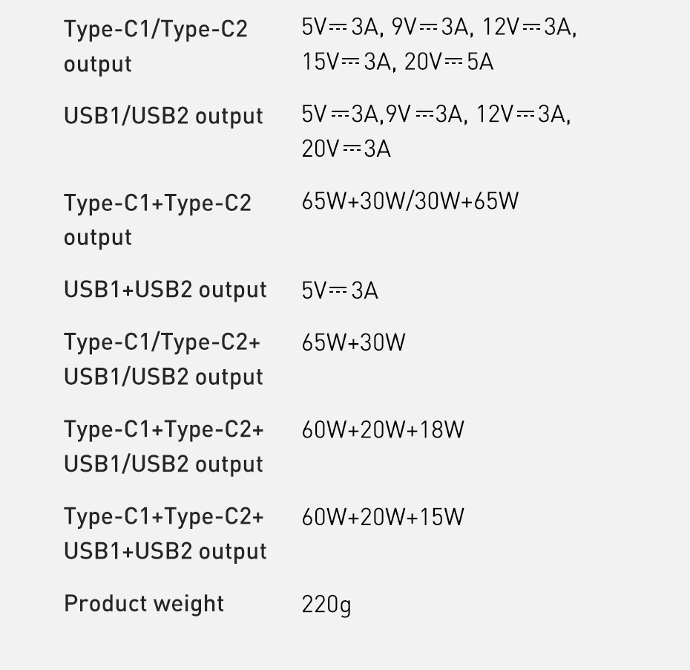Click the 20V 5A rating text
Screen dimensions: 690x670
448,62
